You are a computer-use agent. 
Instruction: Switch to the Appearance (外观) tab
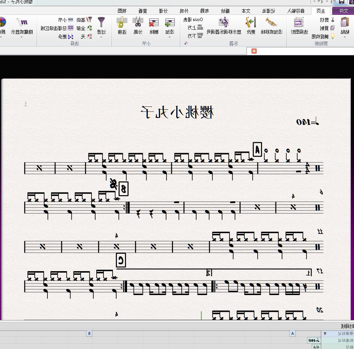tap(184, 11)
